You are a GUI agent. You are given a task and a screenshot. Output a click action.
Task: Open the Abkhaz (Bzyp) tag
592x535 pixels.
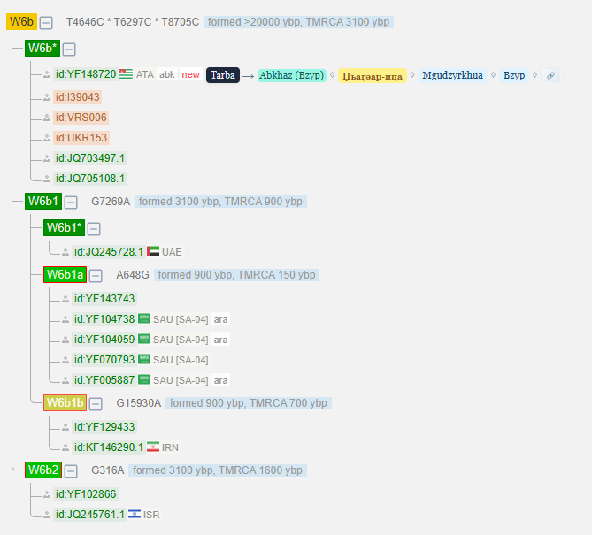pyautogui.click(x=291, y=75)
